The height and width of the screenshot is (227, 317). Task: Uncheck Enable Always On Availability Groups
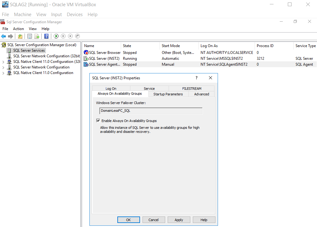click(98, 121)
